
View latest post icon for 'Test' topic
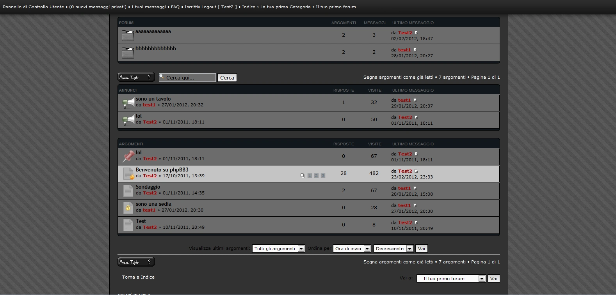[416, 223]
